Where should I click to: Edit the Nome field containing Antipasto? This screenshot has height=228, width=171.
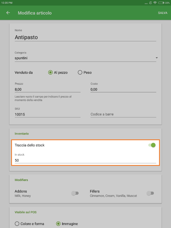coord(85,37)
